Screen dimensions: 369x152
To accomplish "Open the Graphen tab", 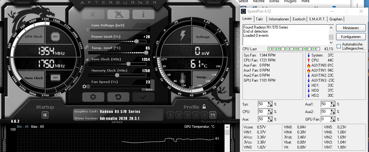I will (x=336, y=19).
